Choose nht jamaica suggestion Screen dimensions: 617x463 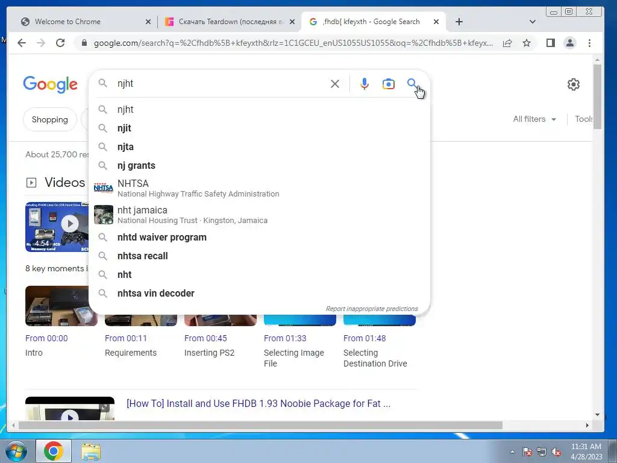[x=259, y=215]
